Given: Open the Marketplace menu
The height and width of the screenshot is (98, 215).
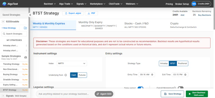Looking at the screenshot, I should [x=98, y=4].
